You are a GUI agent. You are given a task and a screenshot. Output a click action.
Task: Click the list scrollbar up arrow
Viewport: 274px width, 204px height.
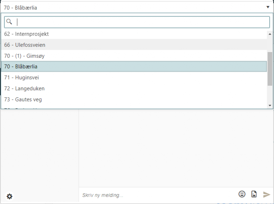(270, 34)
